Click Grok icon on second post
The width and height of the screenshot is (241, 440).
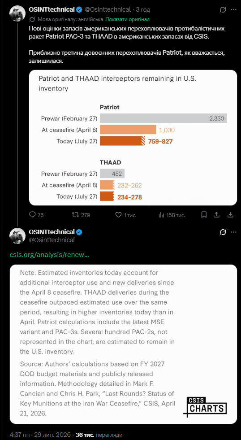(x=223, y=232)
